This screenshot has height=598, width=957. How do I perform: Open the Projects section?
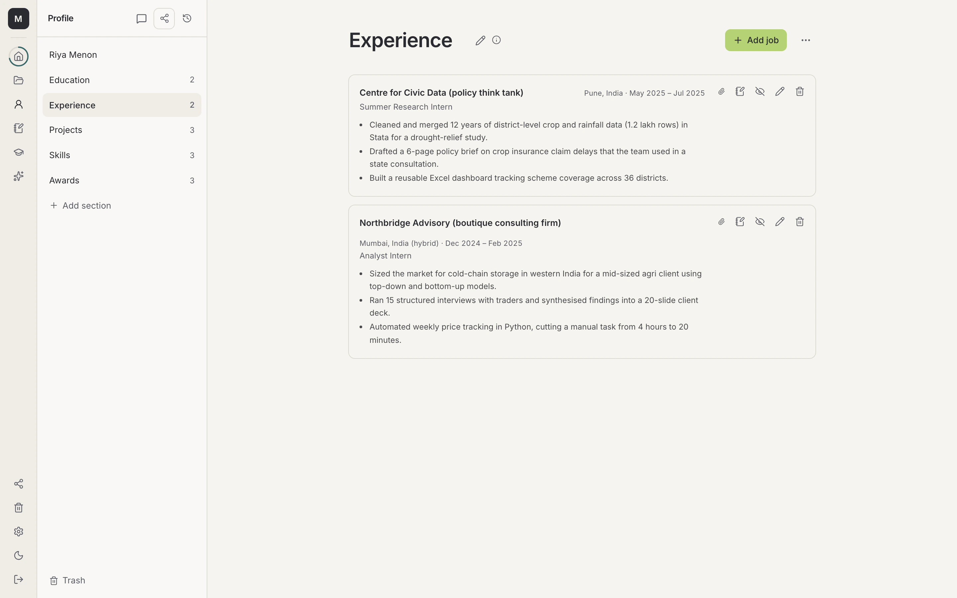point(122,130)
